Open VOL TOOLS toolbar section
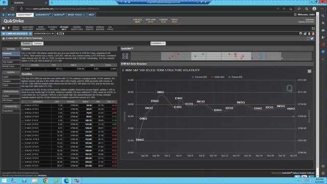This screenshot has height=184, width=327. point(110,28)
